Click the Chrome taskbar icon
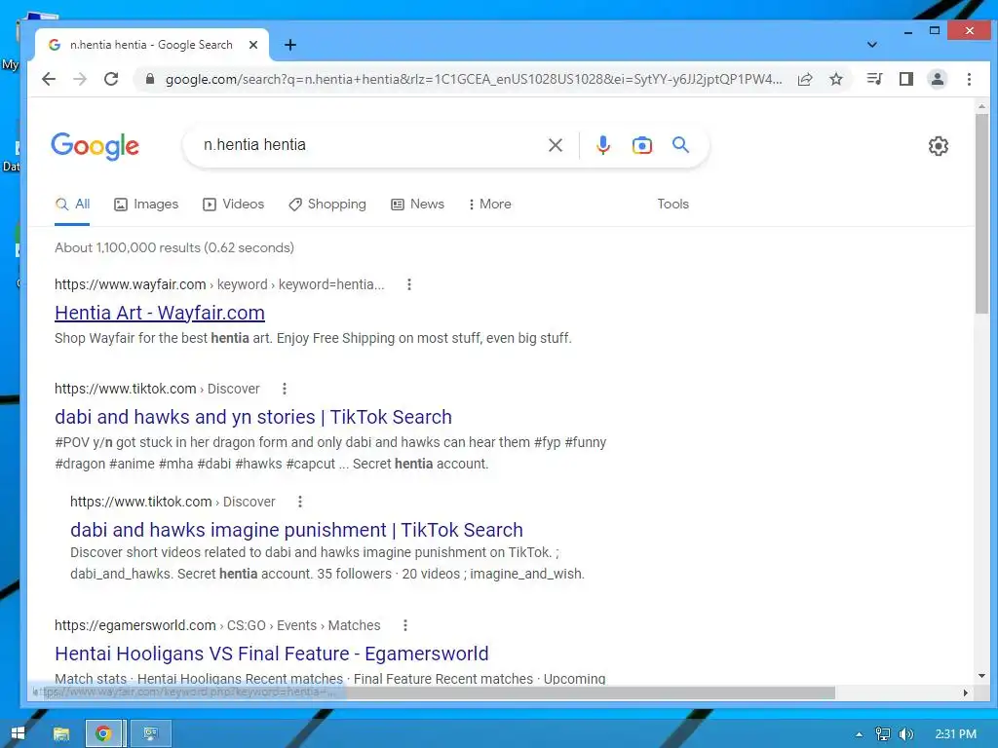The image size is (998, 748). [x=103, y=733]
